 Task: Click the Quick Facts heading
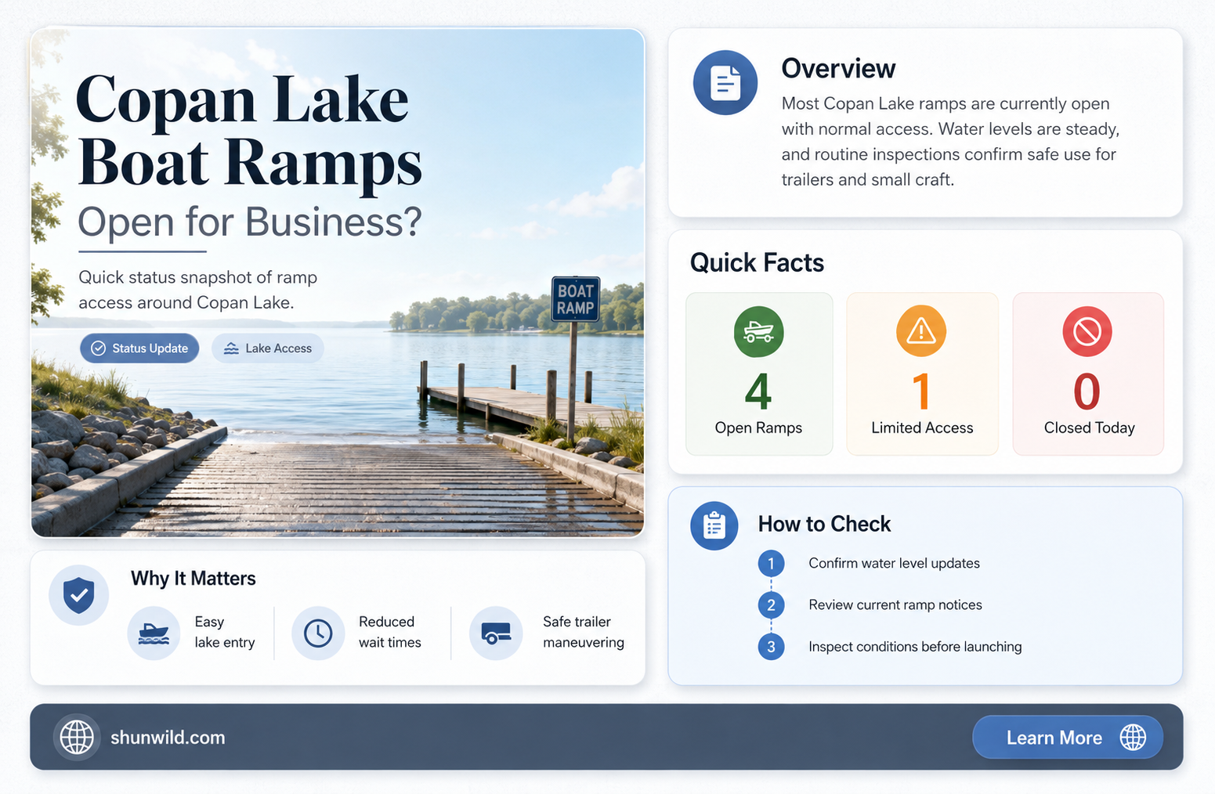point(757,262)
